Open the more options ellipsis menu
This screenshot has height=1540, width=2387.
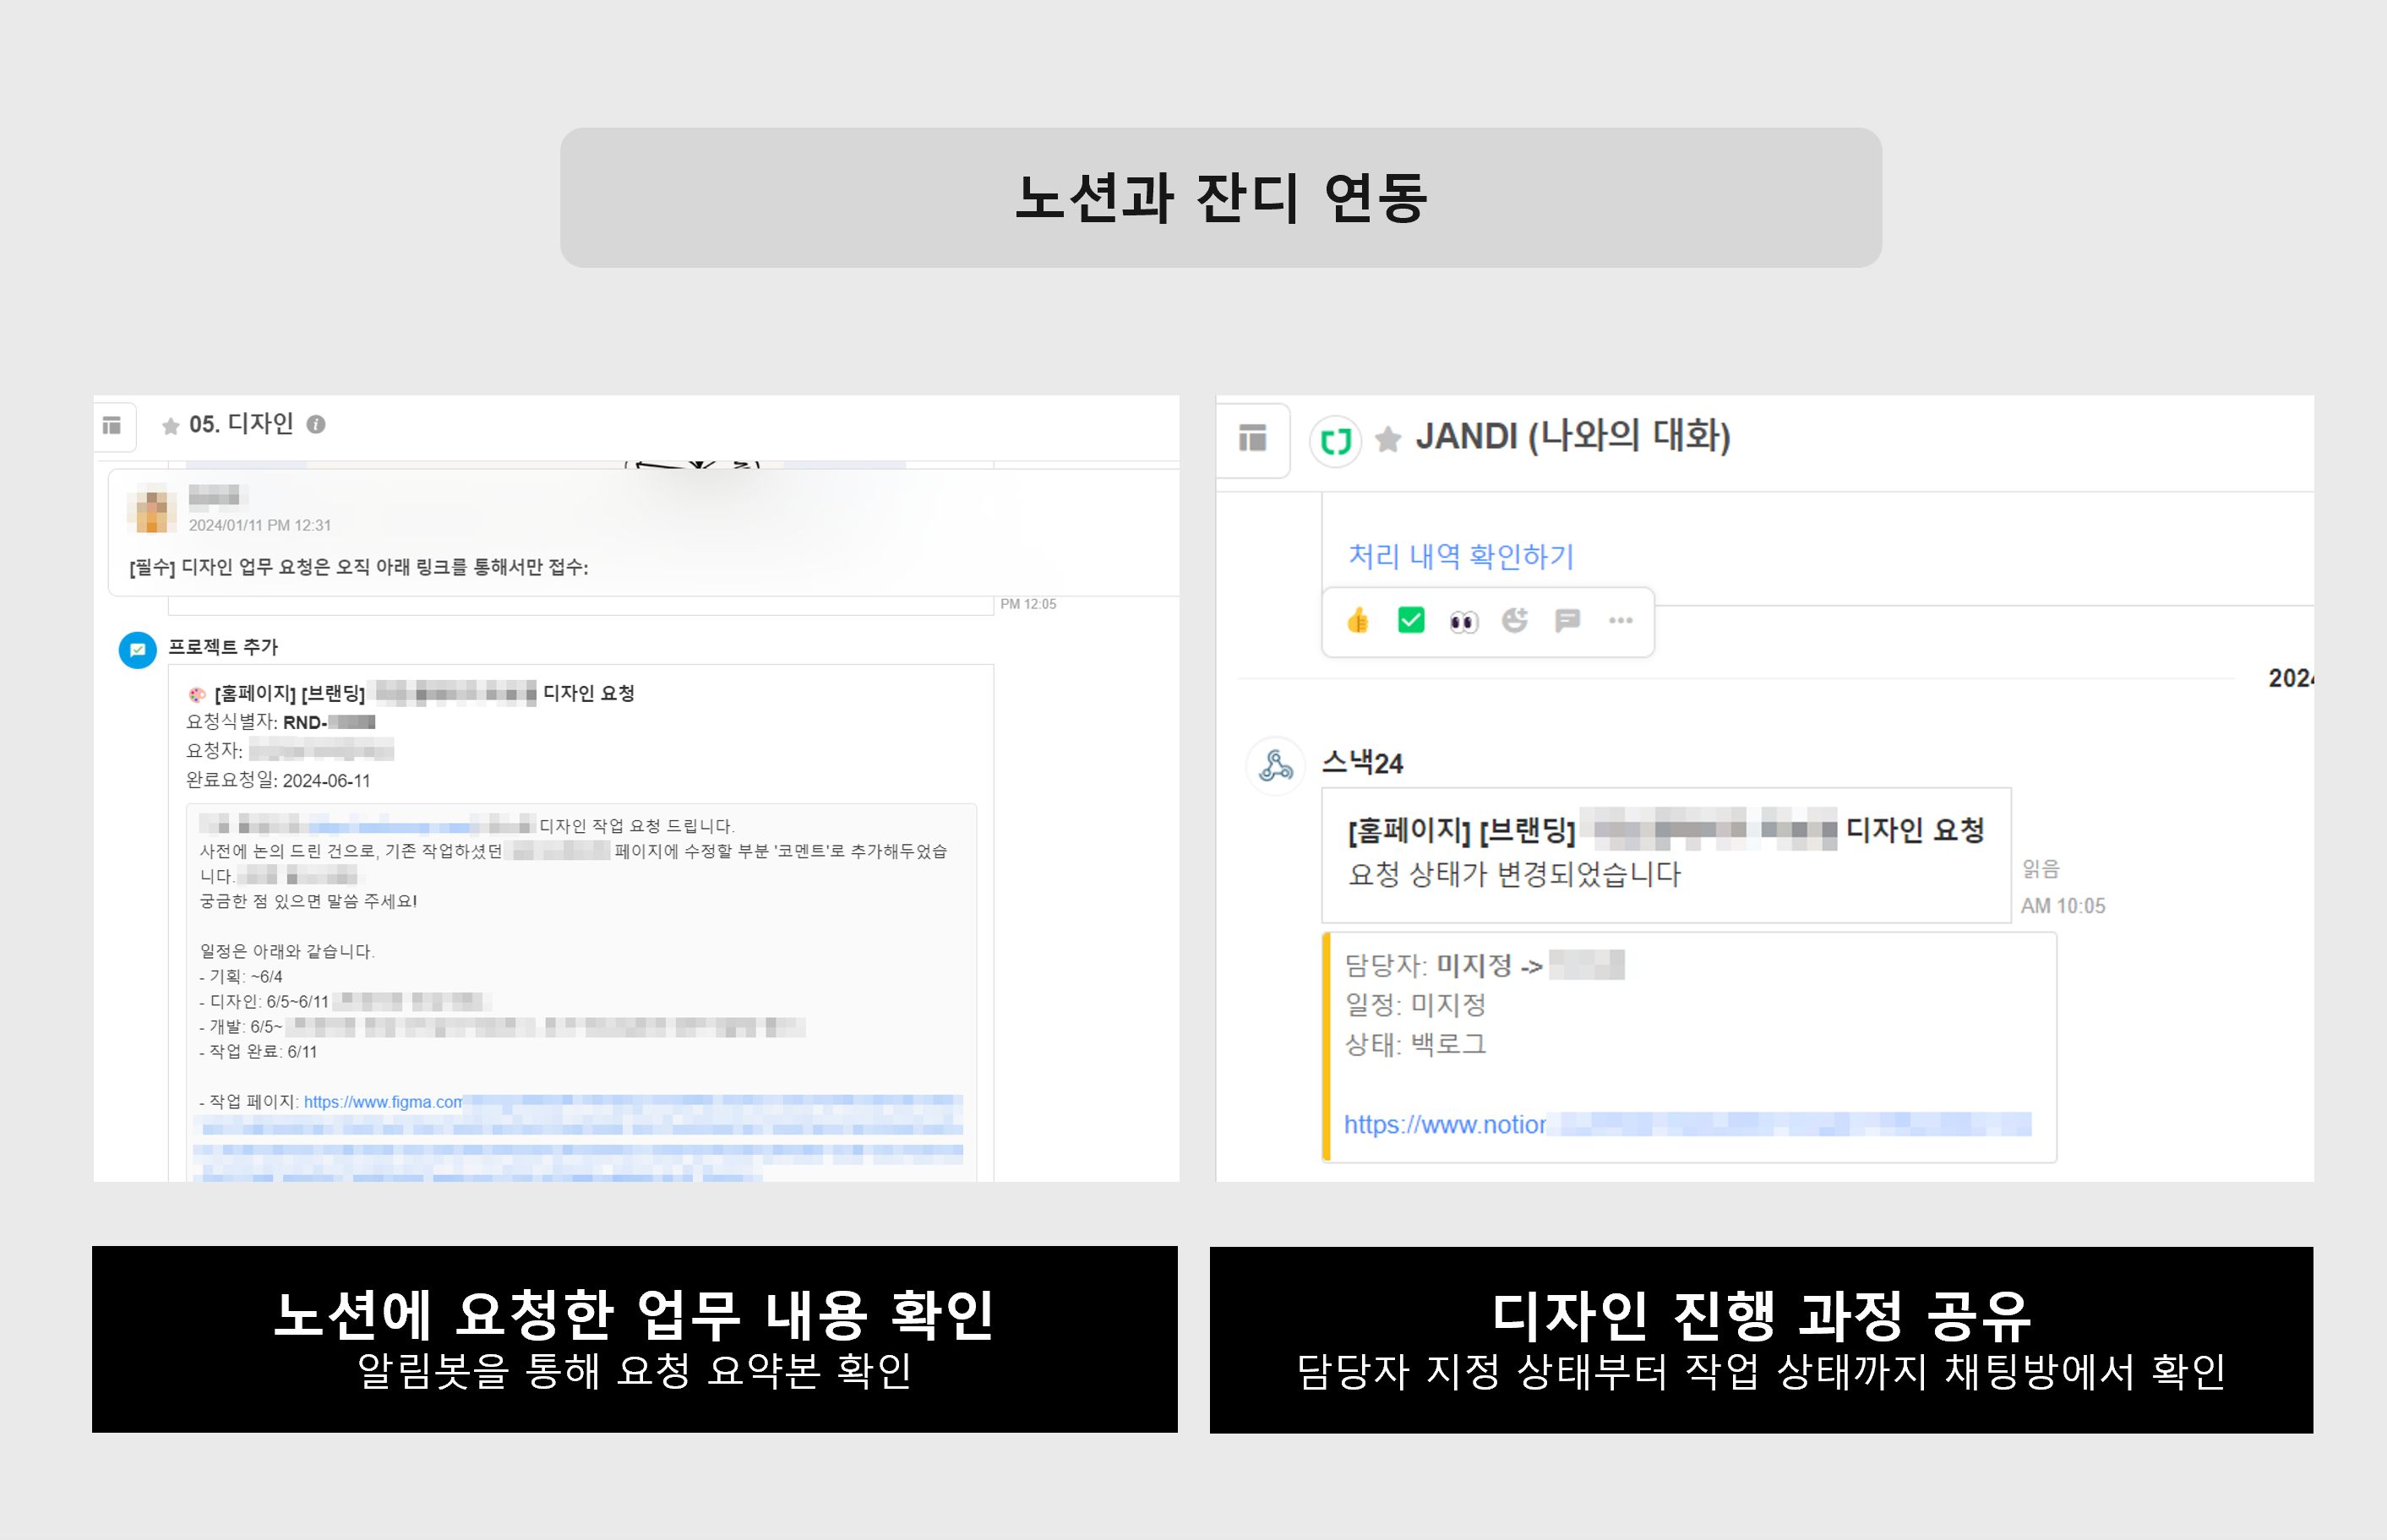click(x=1620, y=621)
